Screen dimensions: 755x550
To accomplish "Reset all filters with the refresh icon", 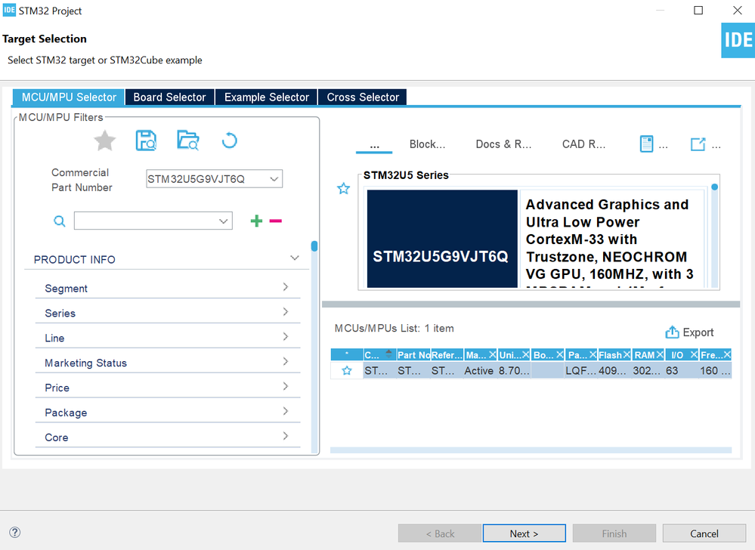I will [229, 141].
